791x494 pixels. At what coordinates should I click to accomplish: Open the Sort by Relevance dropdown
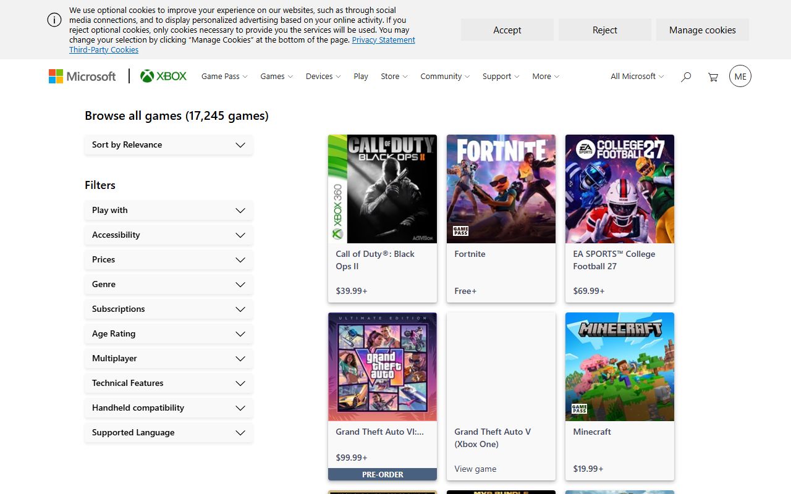[169, 144]
